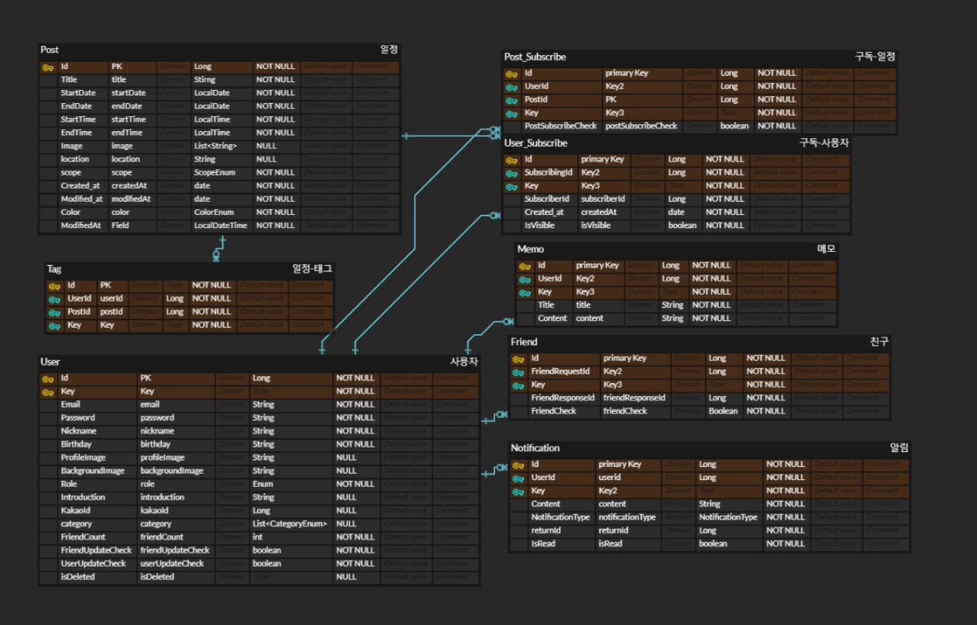The width and height of the screenshot is (977, 625).
Task: Select the User_Subscribe table title
Action: (x=535, y=143)
